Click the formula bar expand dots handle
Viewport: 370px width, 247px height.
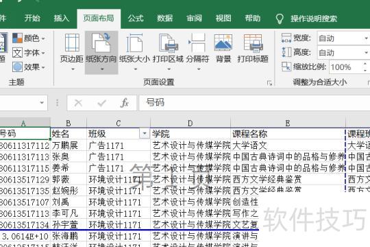tap(58, 103)
